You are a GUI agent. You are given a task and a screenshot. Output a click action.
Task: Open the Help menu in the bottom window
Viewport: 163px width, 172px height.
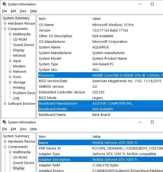33,129
